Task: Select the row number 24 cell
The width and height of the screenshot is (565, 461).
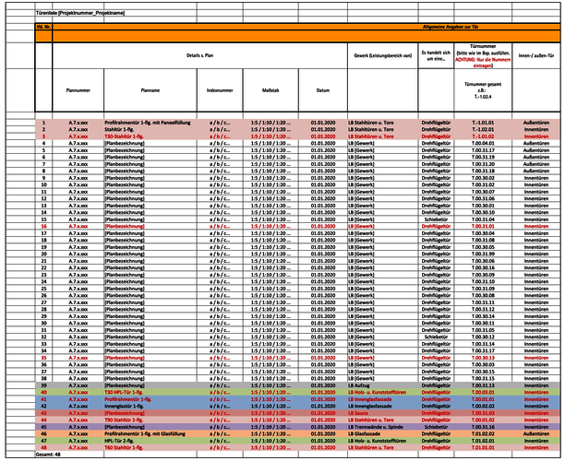Action: click(x=44, y=281)
